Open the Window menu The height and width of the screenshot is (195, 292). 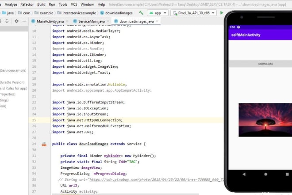[x=87, y=4]
